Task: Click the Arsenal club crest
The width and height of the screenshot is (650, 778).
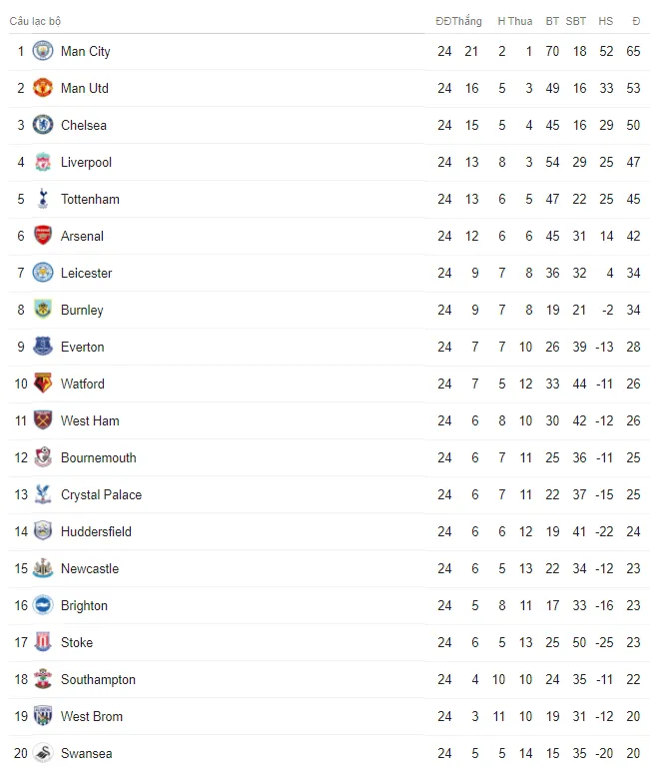Action: point(43,236)
